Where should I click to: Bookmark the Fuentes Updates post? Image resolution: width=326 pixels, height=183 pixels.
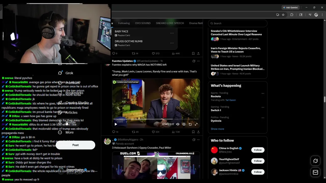click(193, 132)
